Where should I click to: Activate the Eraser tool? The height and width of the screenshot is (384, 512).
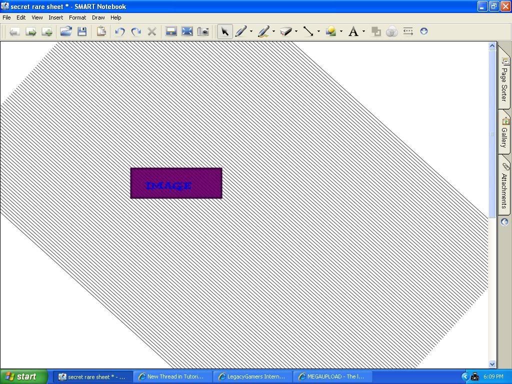click(x=286, y=31)
